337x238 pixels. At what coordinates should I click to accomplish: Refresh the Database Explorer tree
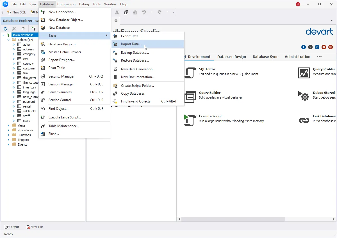pyautogui.click(x=5, y=28)
